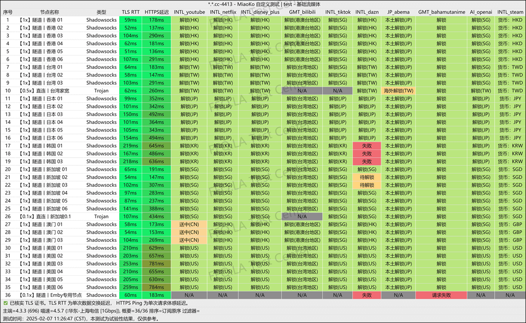The image size is (526, 323).
Task: Select the TLS RTT column header
Action: click(x=130, y=11)
